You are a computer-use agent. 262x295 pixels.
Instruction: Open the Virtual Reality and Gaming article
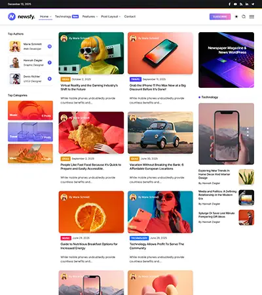[x=89, y=87]
